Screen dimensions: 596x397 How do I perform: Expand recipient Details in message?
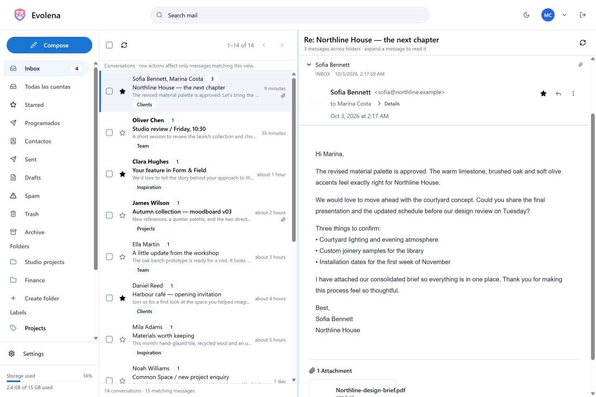[x=389, y=104]
